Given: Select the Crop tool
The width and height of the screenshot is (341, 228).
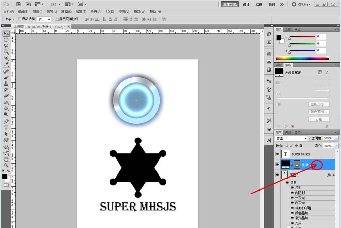Looking at the screenshot, I should [6, 58].
